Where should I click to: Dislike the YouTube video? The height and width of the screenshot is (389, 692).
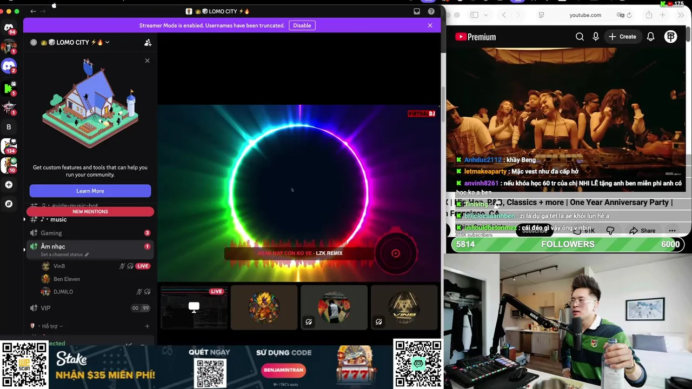coord(610,231)
